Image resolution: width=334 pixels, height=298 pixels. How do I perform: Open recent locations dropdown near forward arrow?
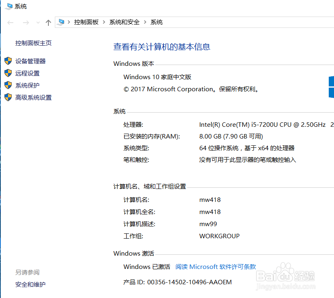[x=38, y=22]
